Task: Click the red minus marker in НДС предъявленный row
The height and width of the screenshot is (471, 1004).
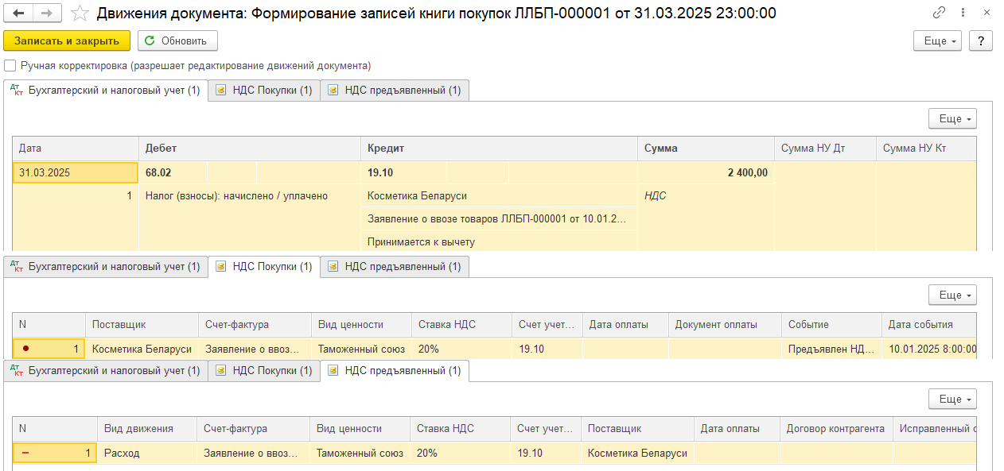Action: click(x=25, y=453)
